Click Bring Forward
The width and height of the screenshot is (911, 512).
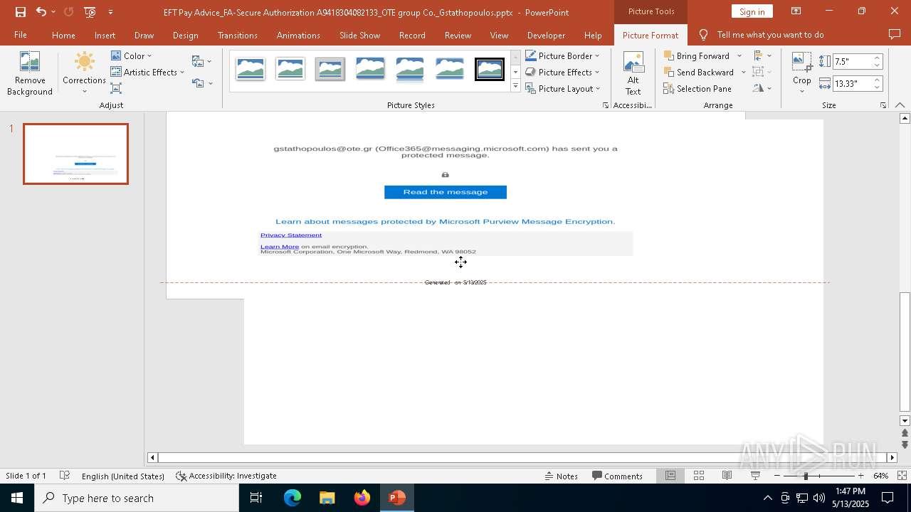tap(697, 55)
